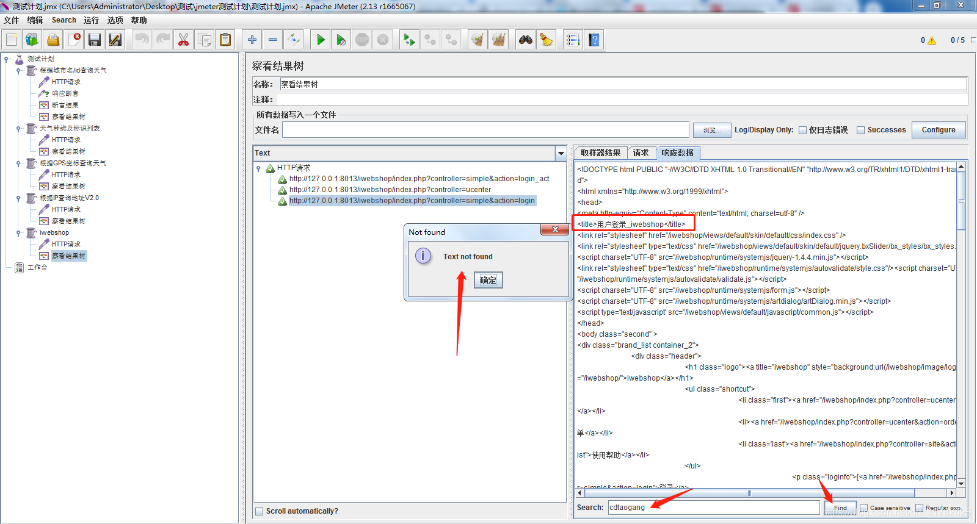Viewport: 977px width, 524px height.
Task: Click the Search text input field
Action: [x=714, y=508]
